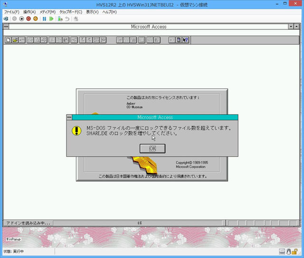Open the ヘルプ(H) menu
Viewport: 304px width, 258px height.
[109, 12]
